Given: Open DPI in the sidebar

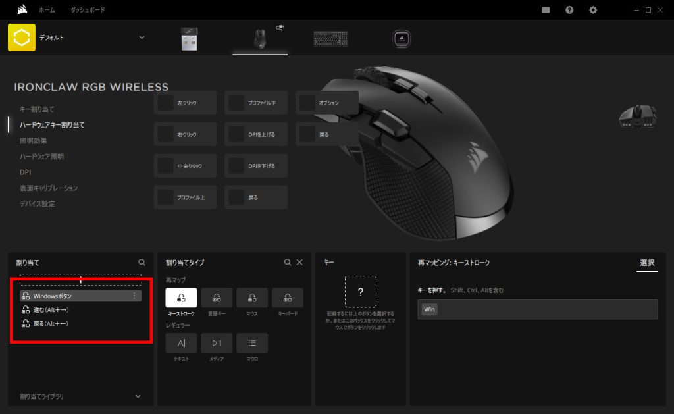Looking at the screenshot, I should tap(26, 172).
